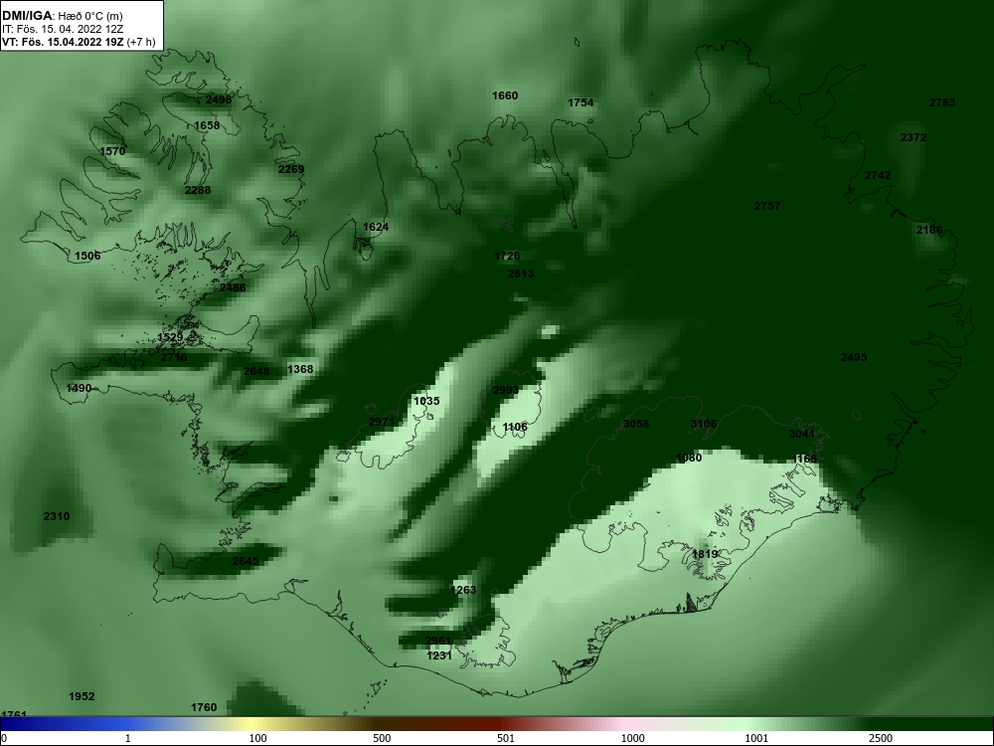The image size is (994, 746).
Task: Click the value 3106 on the map
Action: click(x=704, y=425)
